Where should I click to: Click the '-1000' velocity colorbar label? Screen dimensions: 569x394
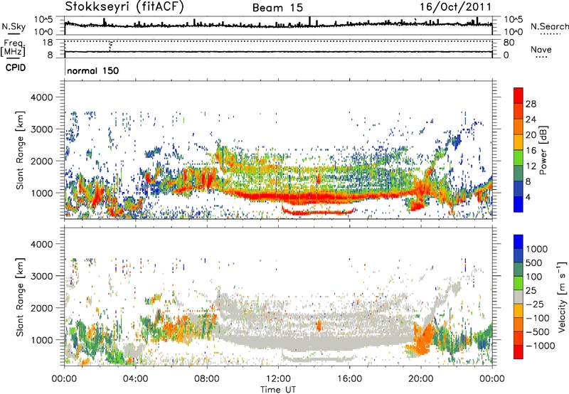(x=540, y=346)
